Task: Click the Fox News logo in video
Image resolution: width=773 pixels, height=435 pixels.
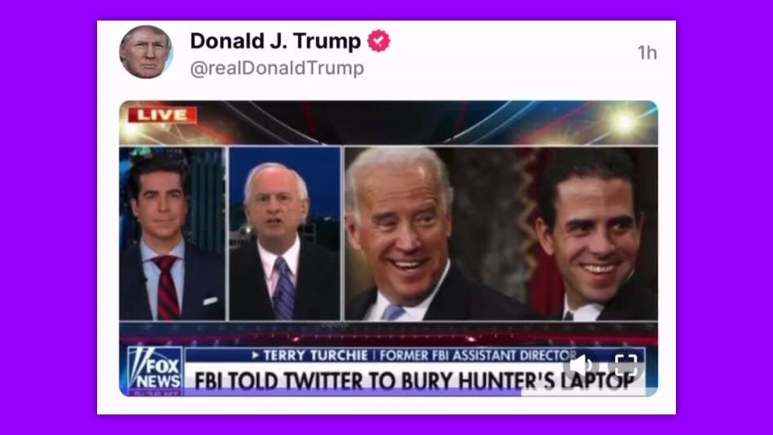Action: click(x=155, y=367)
